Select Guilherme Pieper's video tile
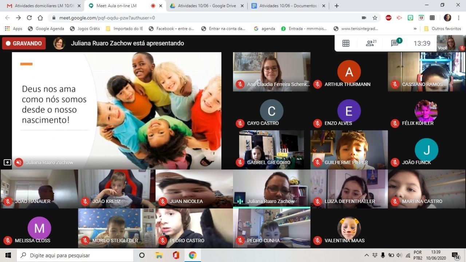The width and height of the screenshot is (466, 262). click(349, 149)
